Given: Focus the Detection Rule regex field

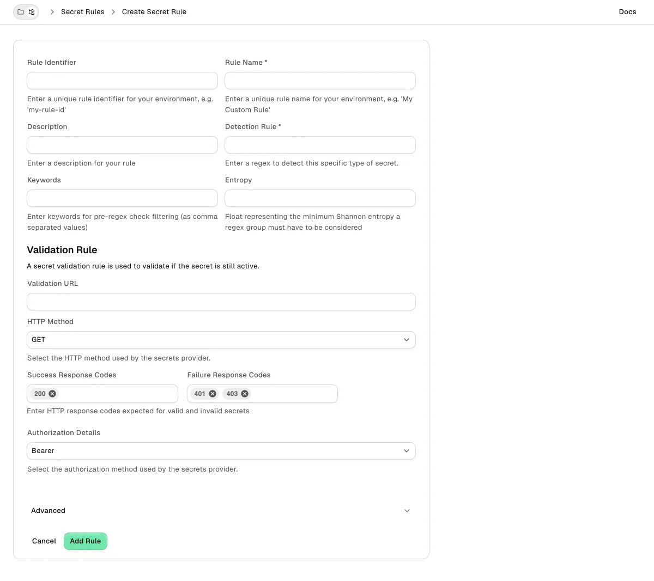Looking at the screenshot, I should (320, 145).
